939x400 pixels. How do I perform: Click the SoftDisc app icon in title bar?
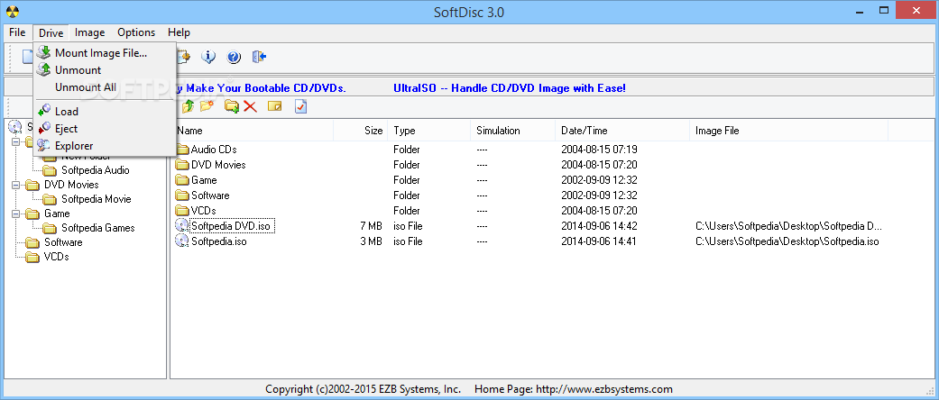pyautogui.click(x=12, y=12)
